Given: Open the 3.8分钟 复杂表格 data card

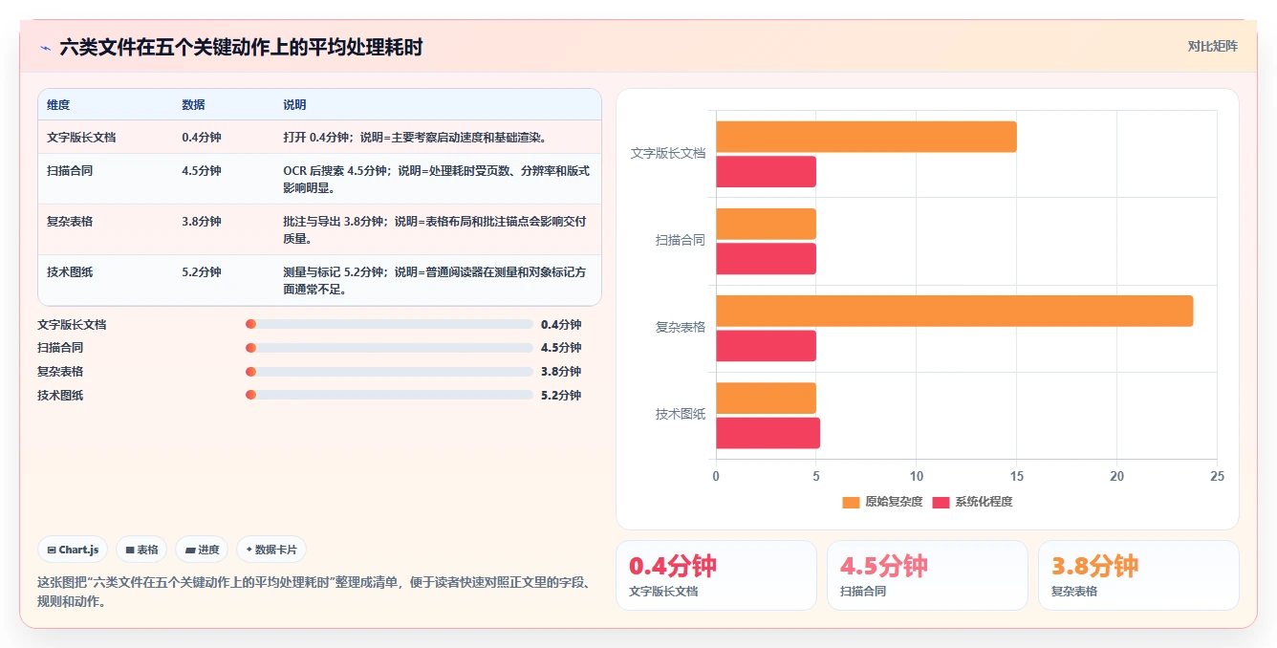Looking at the screenshot, I should pyautogui.click(x=1138, y=575).
